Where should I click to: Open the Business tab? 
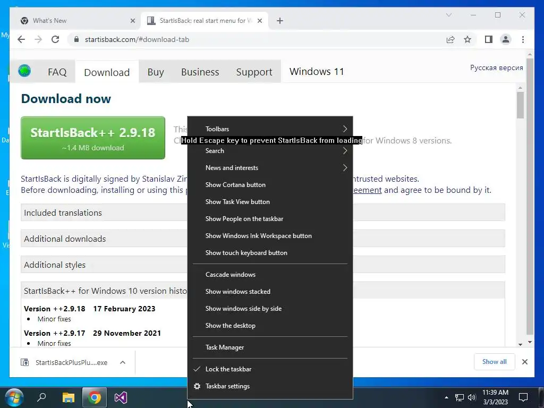click(x=200, y=72)
